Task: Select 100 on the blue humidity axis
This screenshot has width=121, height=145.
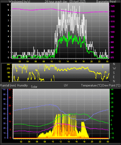Action: (x=4, y=90)
